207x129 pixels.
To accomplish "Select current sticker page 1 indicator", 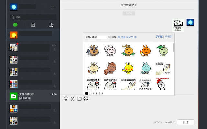I will point(87,94).
